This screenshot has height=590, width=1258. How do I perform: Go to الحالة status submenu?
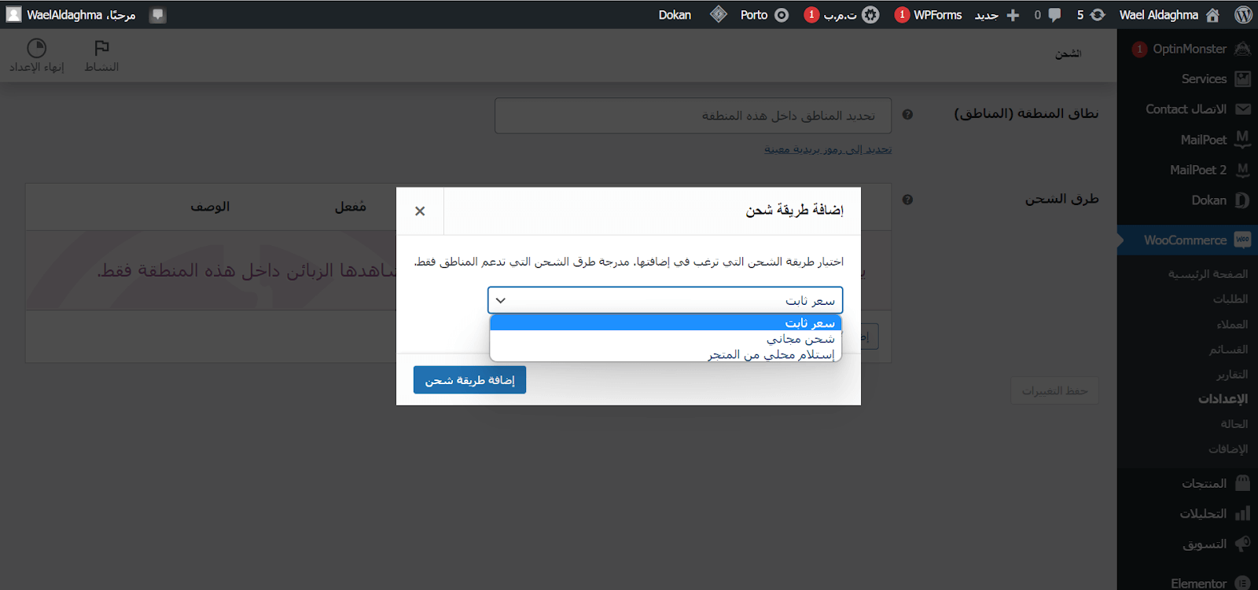1234,423
